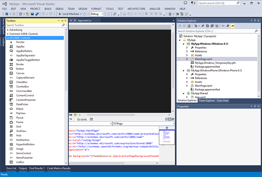The width and height of the screenshot is (262, 177).
Task: Toggle Preview Selected Items in Solution Explorer
Action: tap(232, 26)
